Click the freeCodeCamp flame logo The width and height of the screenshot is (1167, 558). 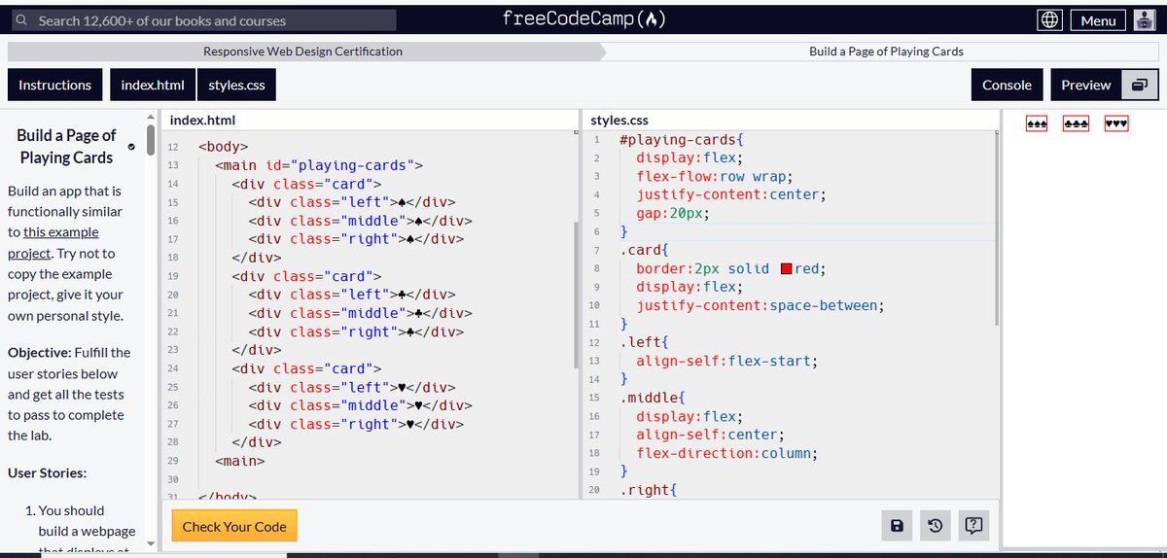[x=584, y=19]
